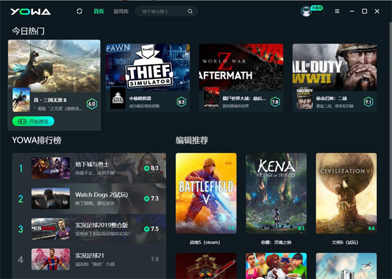
Task: Maximize the YOWA window
Action: [x=365, y=11]
